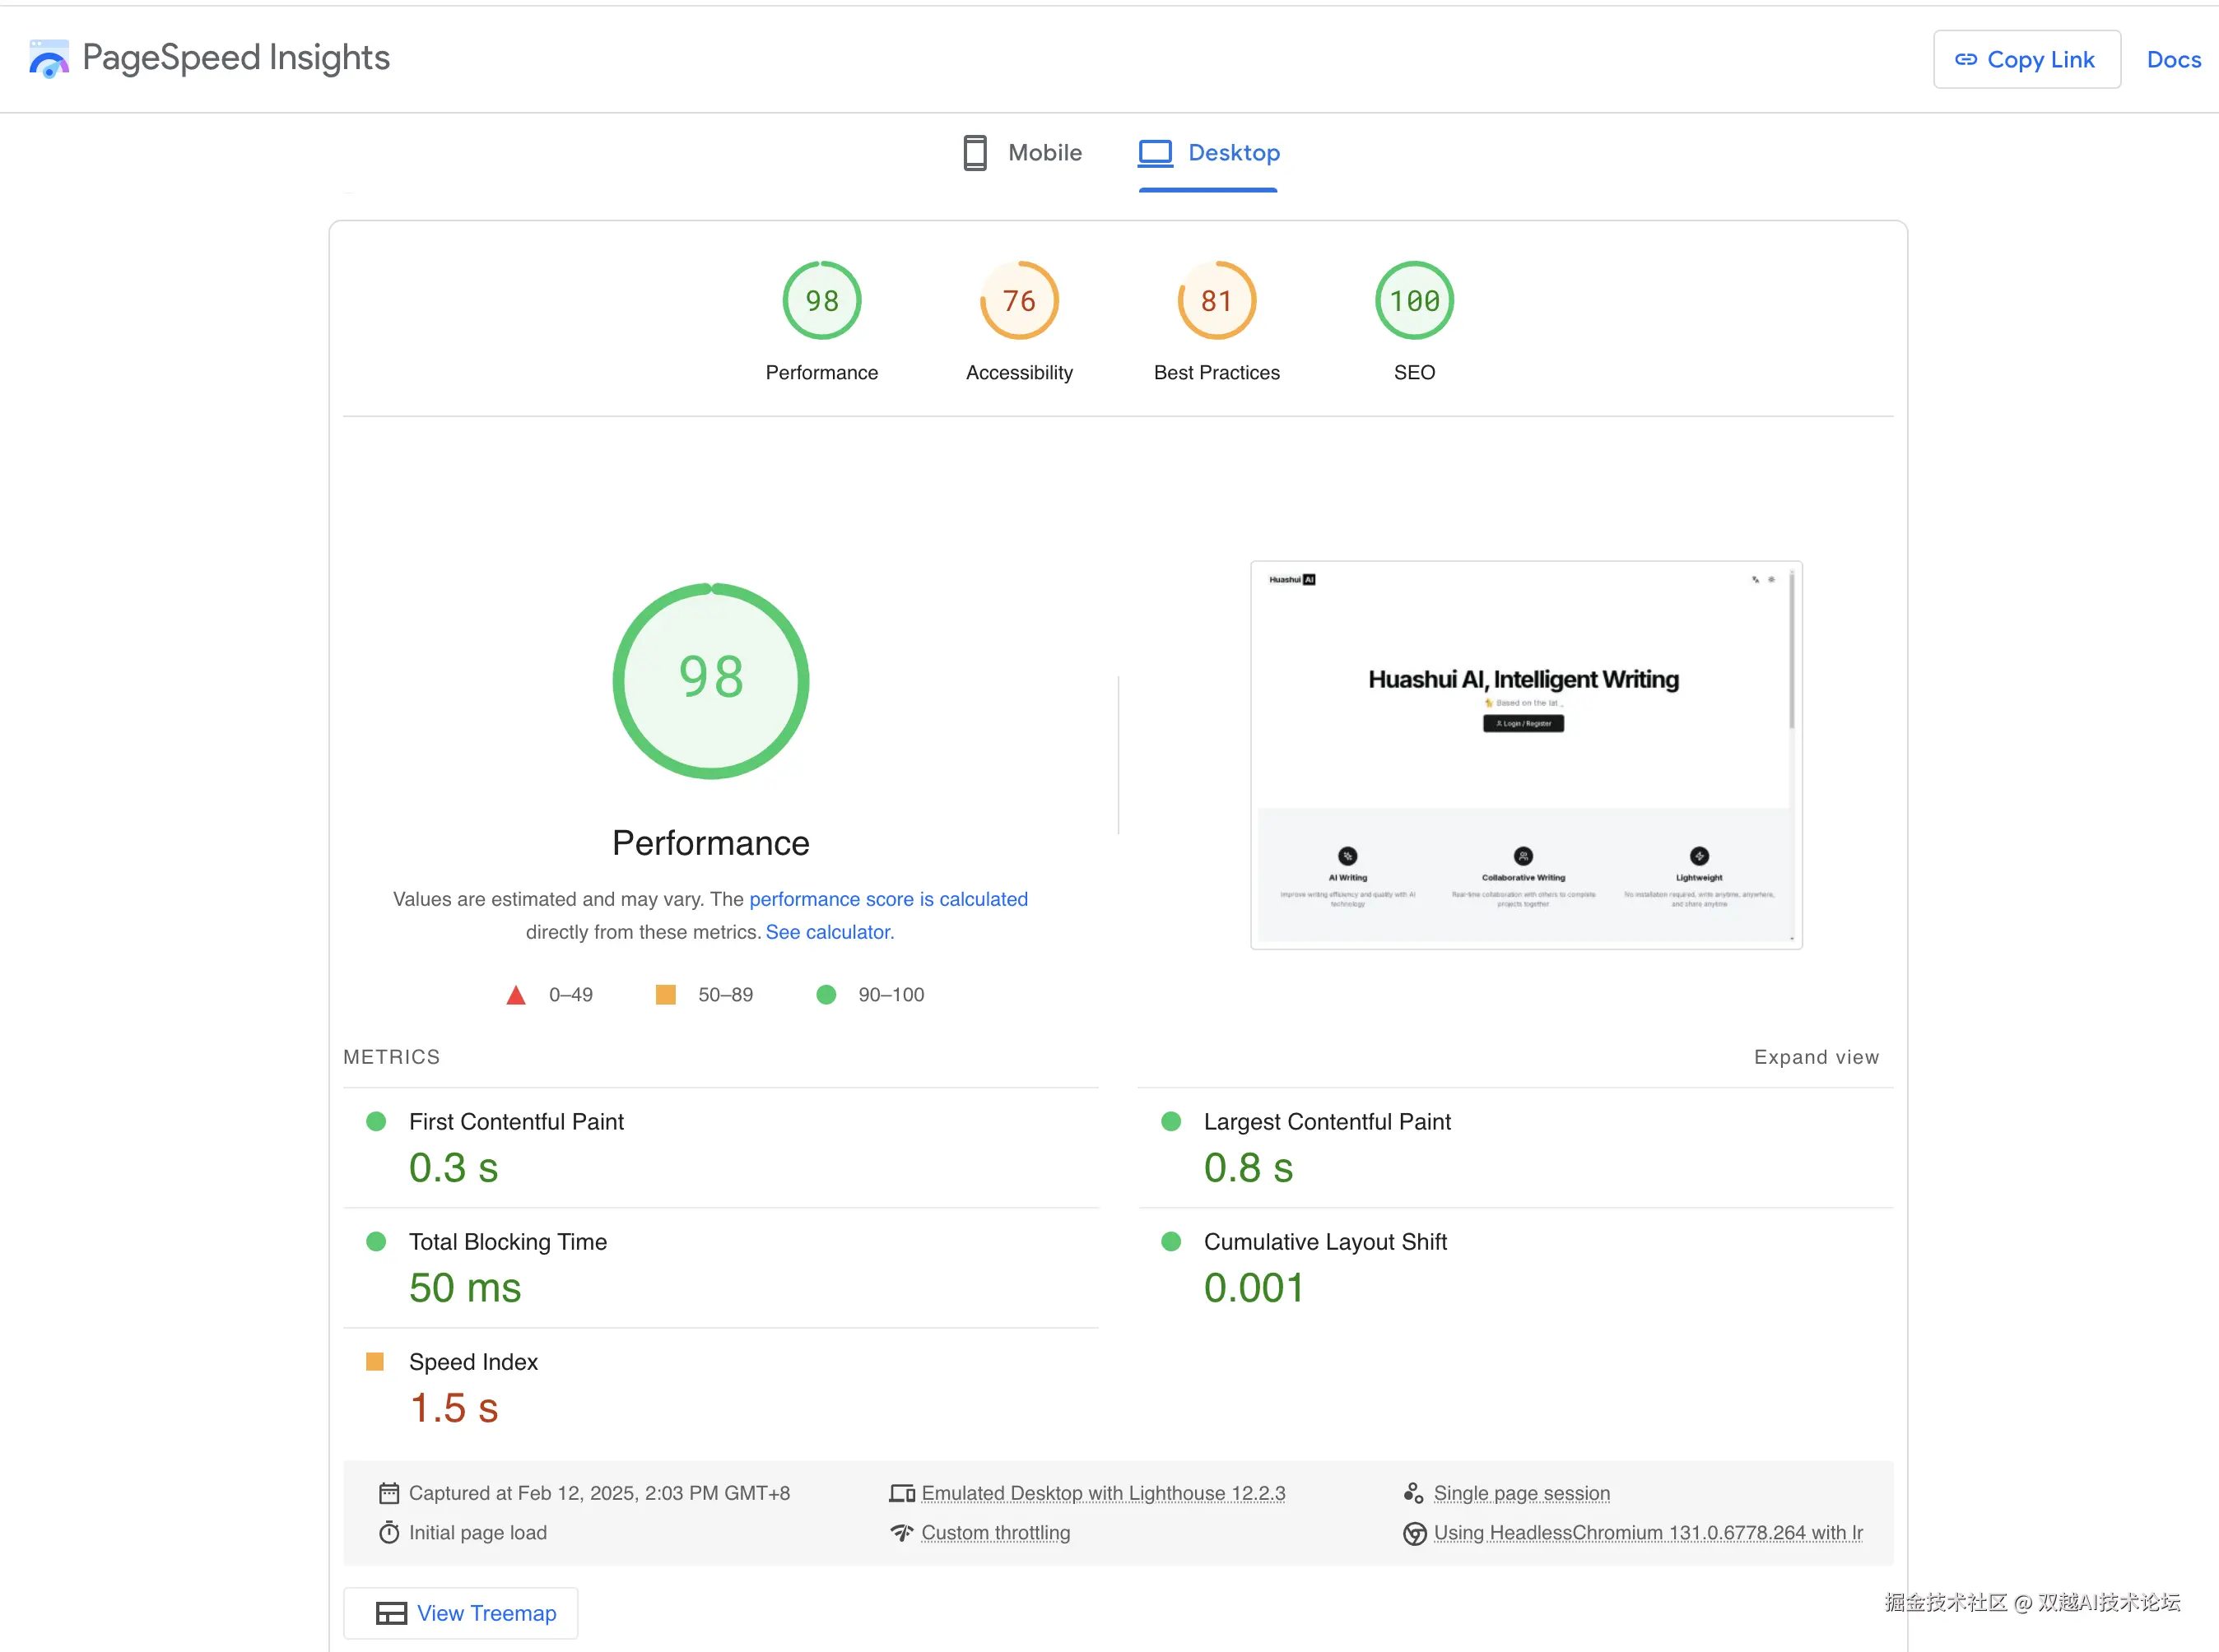Open the View Treemap button
This screenshot has width=2219, height=1652.
(x=461, y=1613)
